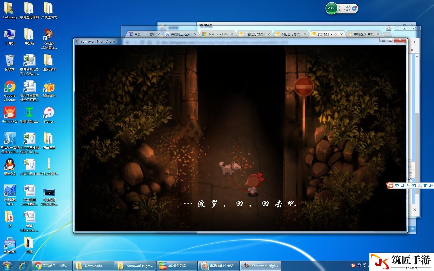Viewport: 434px width, 271px height.
Task: Open the 海曲世家 folder icon
Action: coord(49,141)
